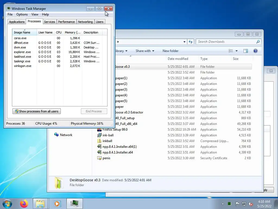The height and width of the screenshot is (209, 278).
Task: Click the Explorer help icon
Action: click(x=255, y=51)
